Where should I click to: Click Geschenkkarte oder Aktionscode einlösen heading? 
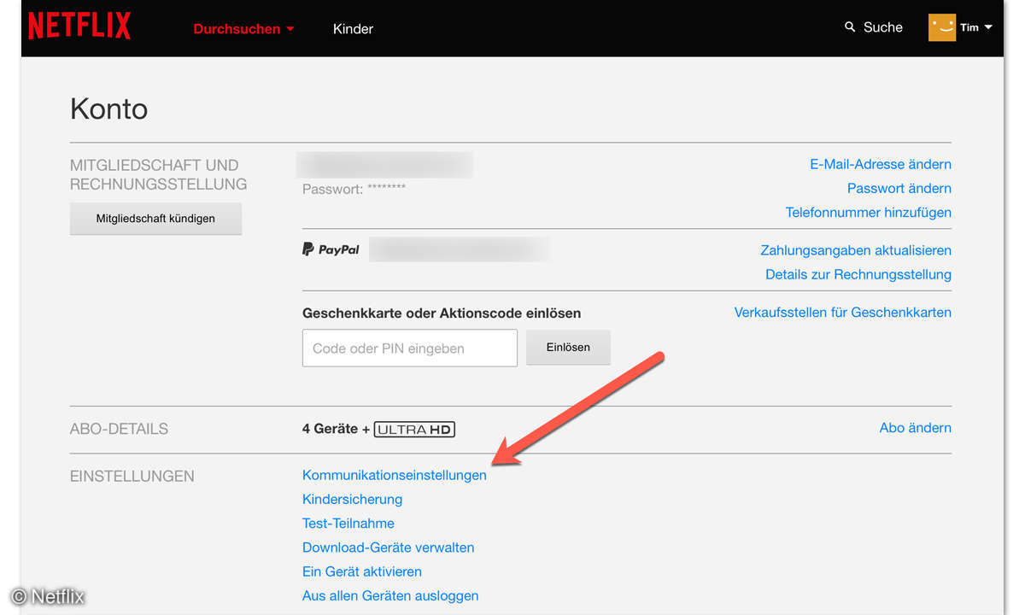point(442,313)
